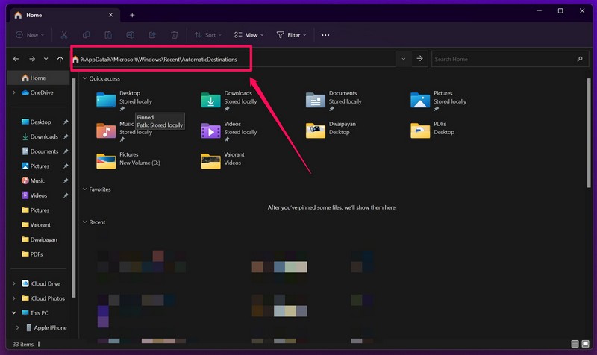597x355 pixels.
Task: Select This PC in the navigation pane
Action: (x=39, y=313)
